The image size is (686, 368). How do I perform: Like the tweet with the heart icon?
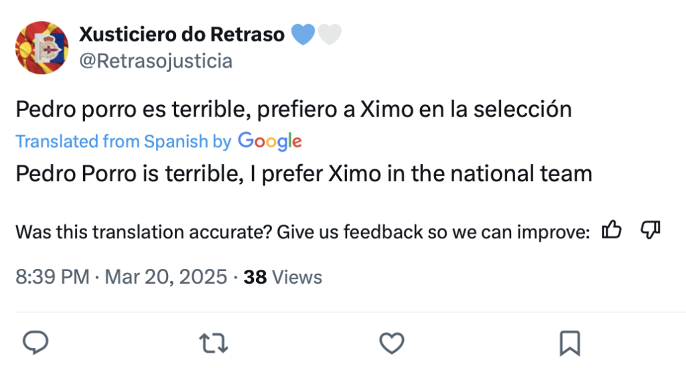pos(391,343)
